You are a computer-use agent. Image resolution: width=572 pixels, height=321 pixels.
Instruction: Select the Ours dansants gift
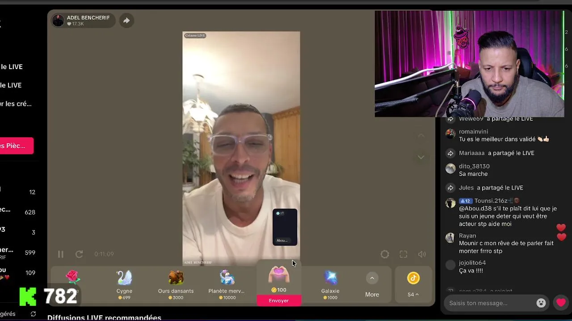click(x=176, y=284)
